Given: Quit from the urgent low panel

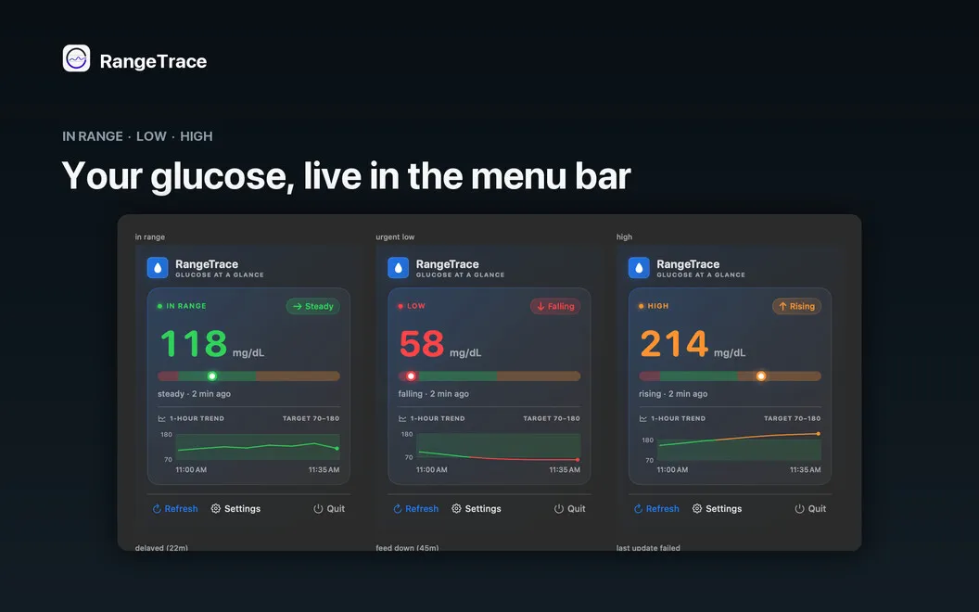Looking at the screenshot, I should coord(570,509).
